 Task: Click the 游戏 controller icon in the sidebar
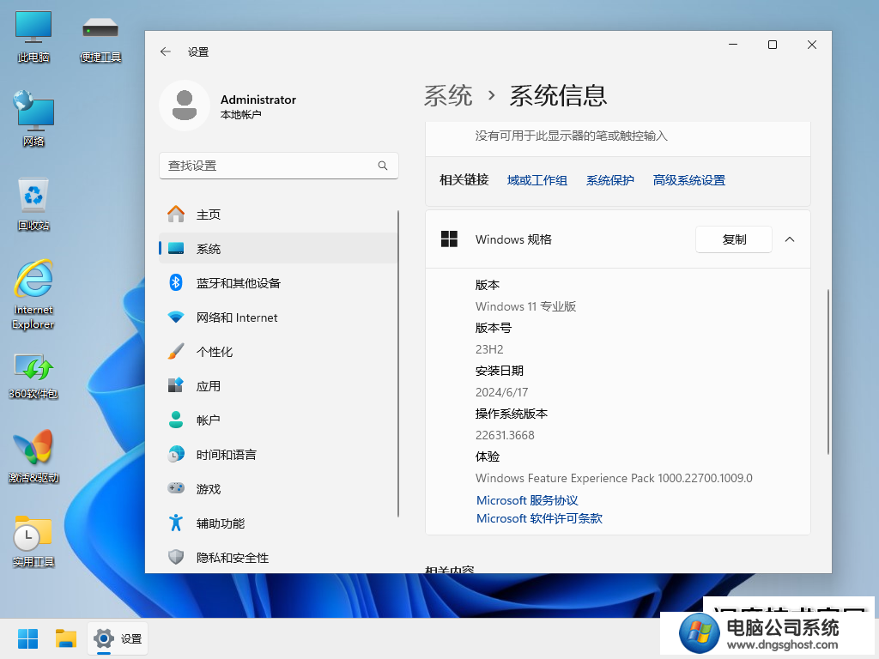pos(176,488)
